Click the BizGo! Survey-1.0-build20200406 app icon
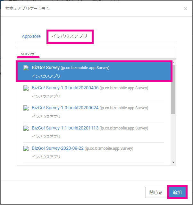This screenshot has width=193, height=205. (26, 88)
